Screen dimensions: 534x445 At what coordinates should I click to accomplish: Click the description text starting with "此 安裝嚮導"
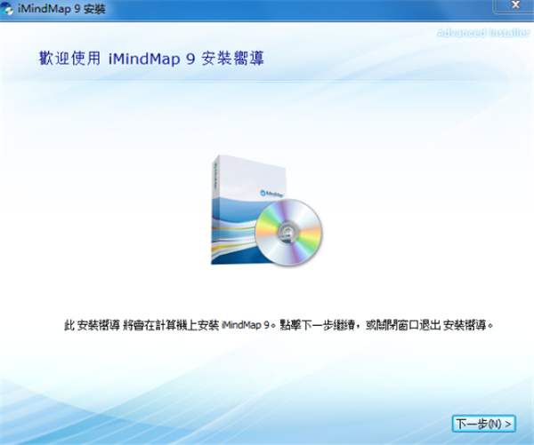279,325
